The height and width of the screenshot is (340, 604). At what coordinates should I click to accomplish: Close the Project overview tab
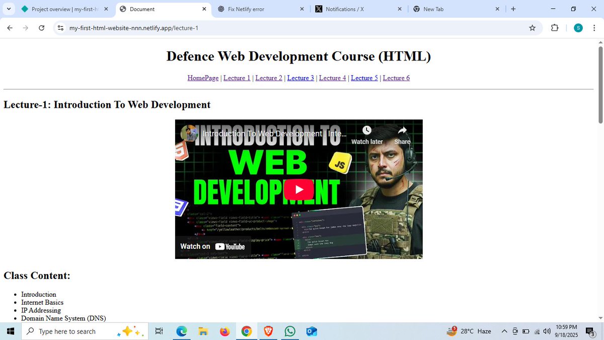[x=106, y=9]
